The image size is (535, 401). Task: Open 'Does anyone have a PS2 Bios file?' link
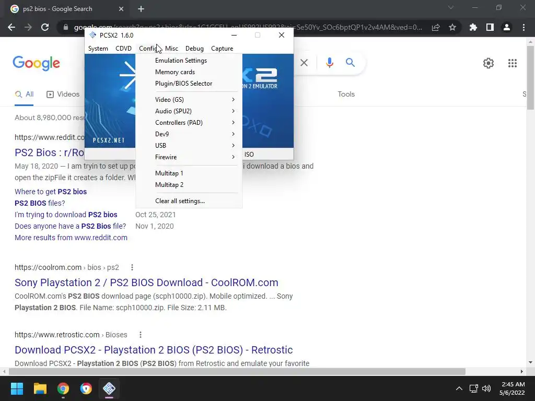[x=71, y=227]
